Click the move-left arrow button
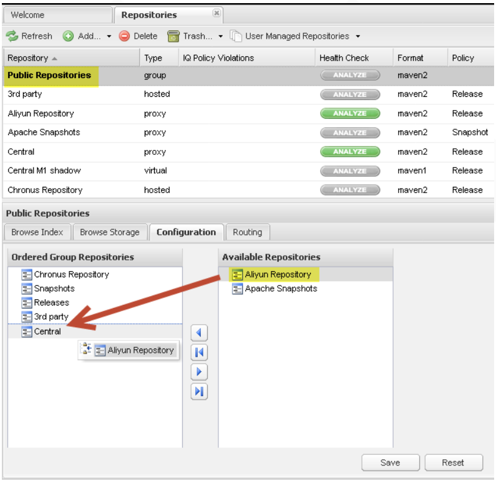 [x=199, y=332]
